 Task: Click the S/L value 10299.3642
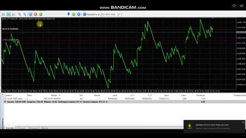point(129,98)
